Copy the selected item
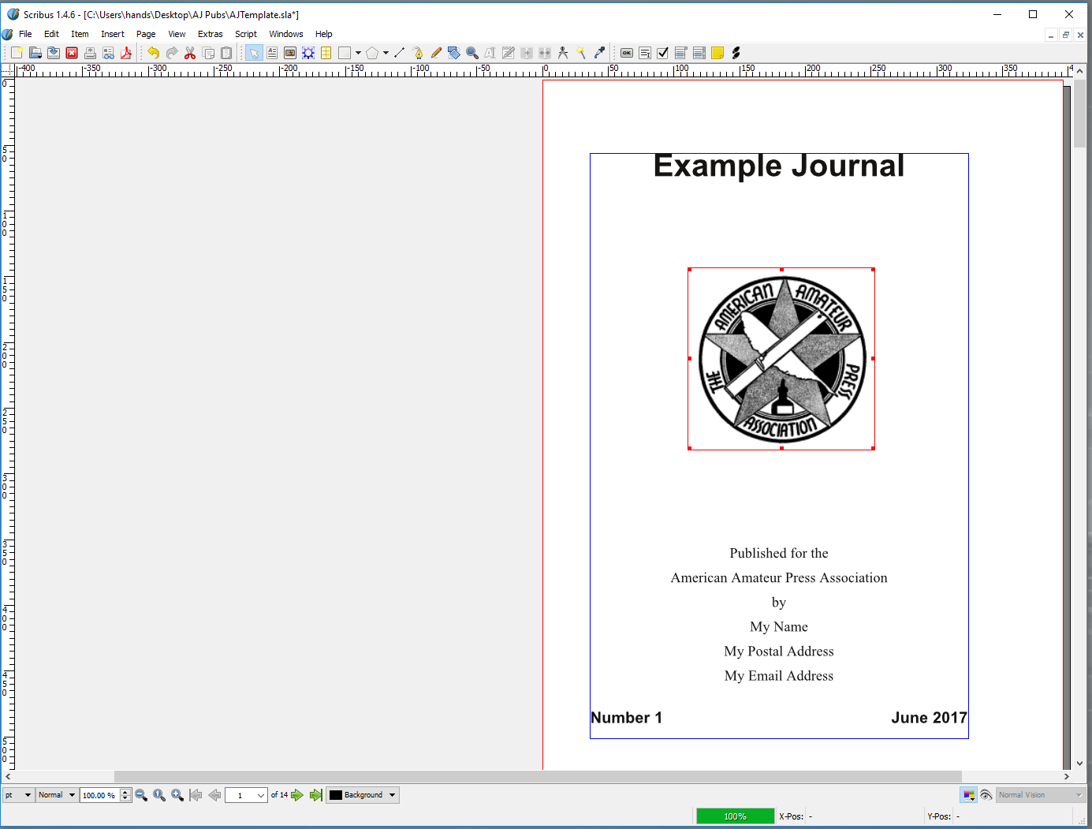Image resolution: width=1092 pixels, height=829 pixels. point(208,53)
